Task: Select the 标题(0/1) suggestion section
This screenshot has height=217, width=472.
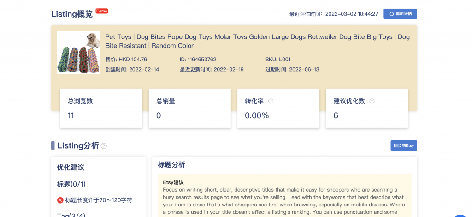Action: [70, 184]
